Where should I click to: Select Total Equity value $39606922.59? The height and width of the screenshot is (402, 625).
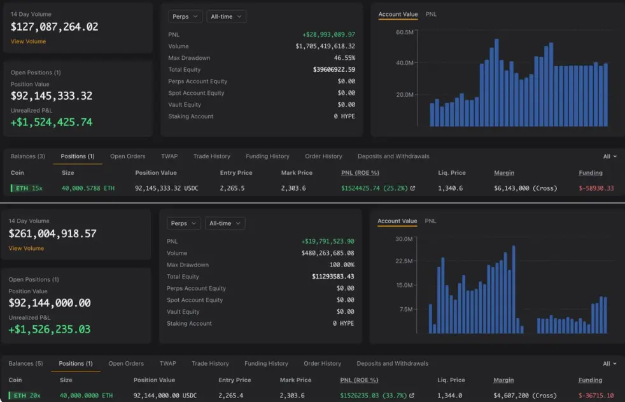[x=334, y=69]
